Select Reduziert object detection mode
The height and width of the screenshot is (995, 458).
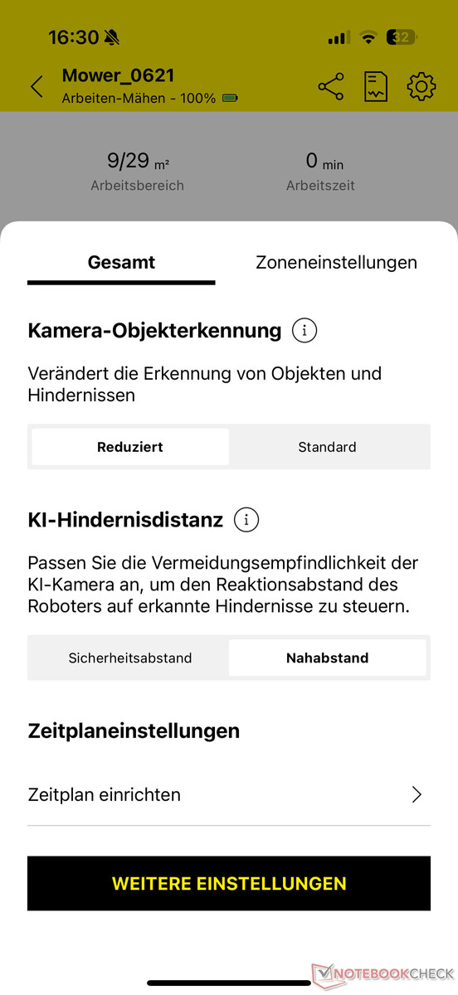click(130, 447)
